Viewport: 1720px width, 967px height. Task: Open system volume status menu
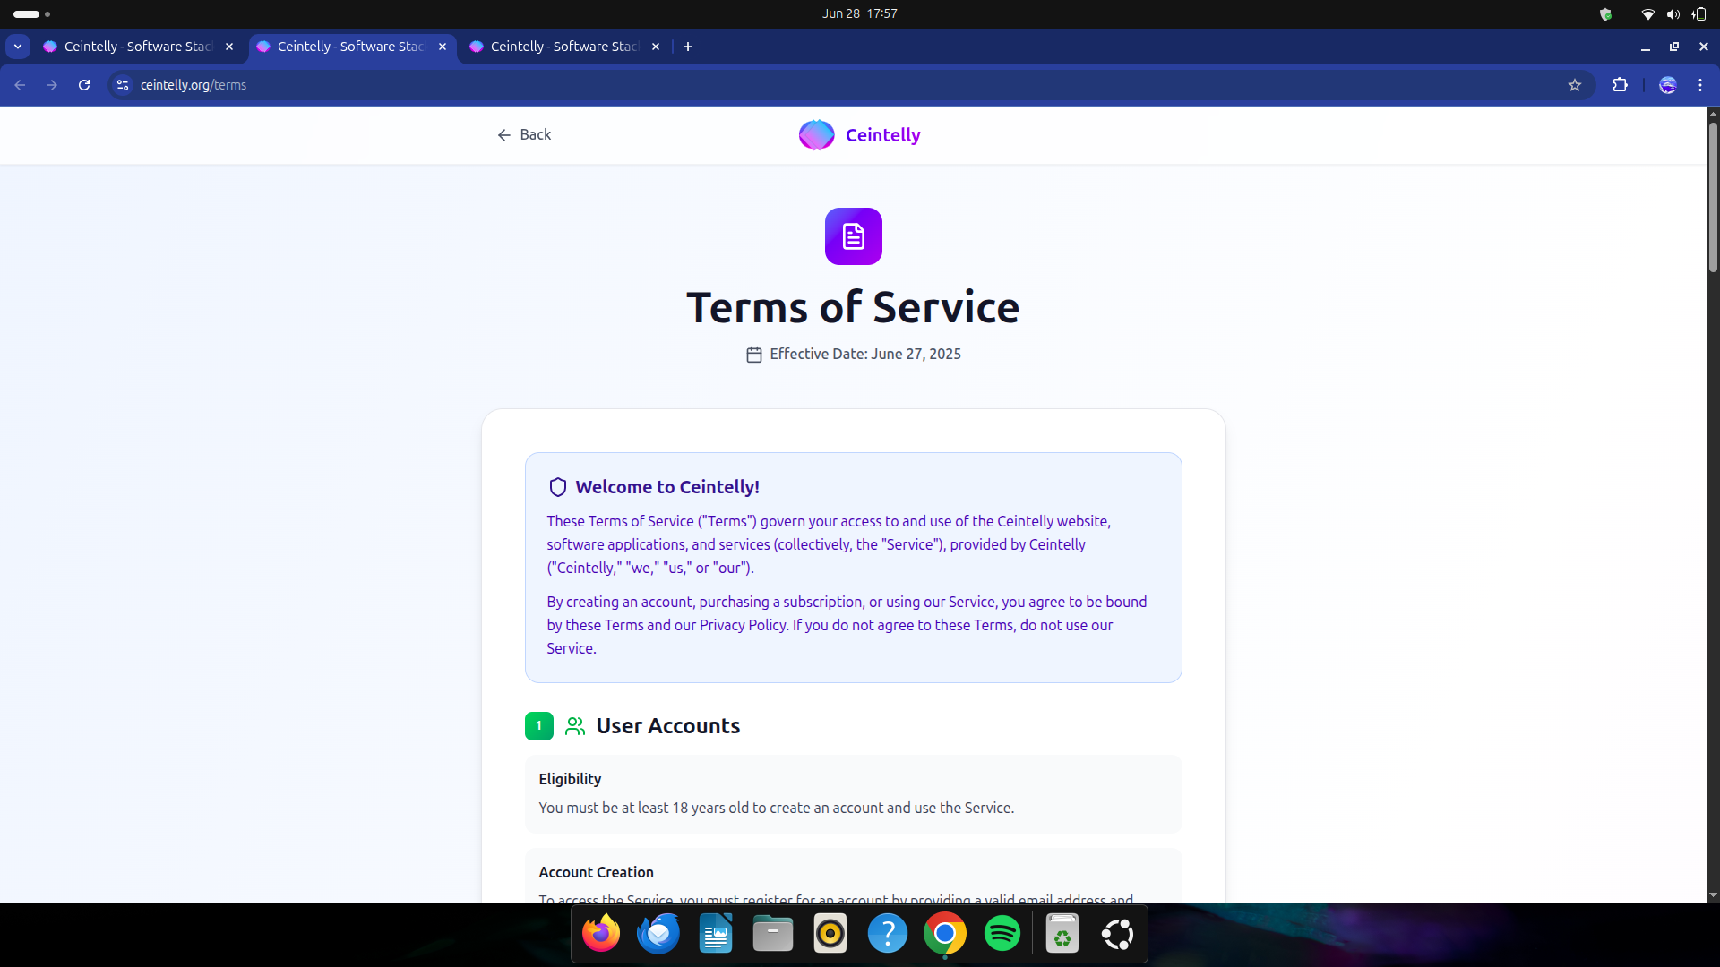1673,13
